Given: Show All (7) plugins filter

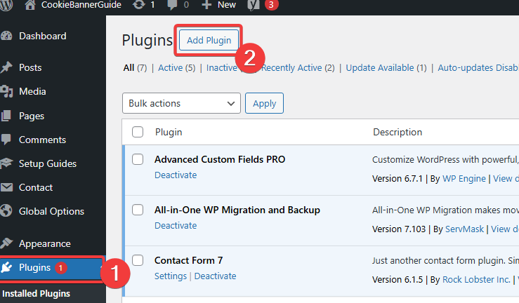Looking at the screenshot, I should [x=135, y=68].
